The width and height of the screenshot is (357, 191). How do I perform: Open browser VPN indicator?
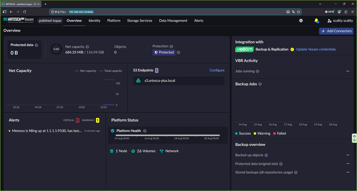click(329, 12)
